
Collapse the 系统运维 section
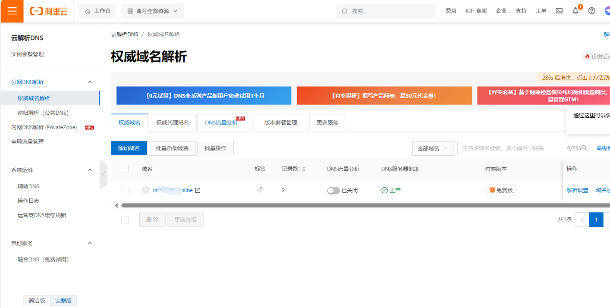[90, 170]
